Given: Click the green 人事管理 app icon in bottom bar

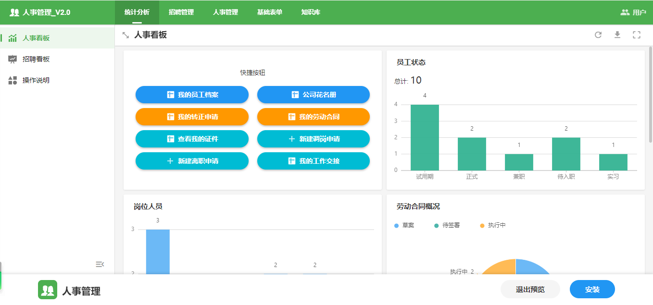Looking at the screenshot, I should click(48, 290).
